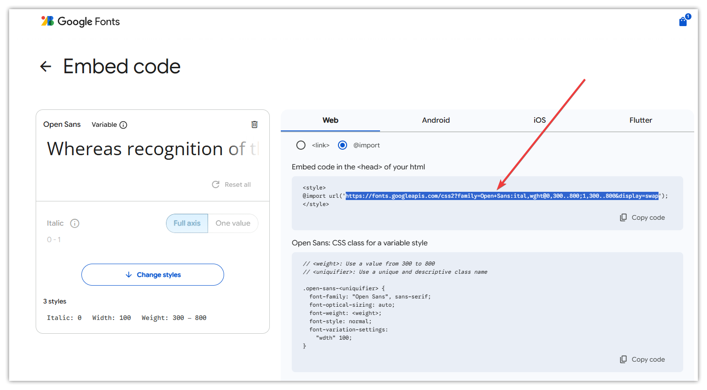Image resolution: width=707 pixels, height=390 pixels.
Task: Switch to the Android tab
Action: coord(436,120)
